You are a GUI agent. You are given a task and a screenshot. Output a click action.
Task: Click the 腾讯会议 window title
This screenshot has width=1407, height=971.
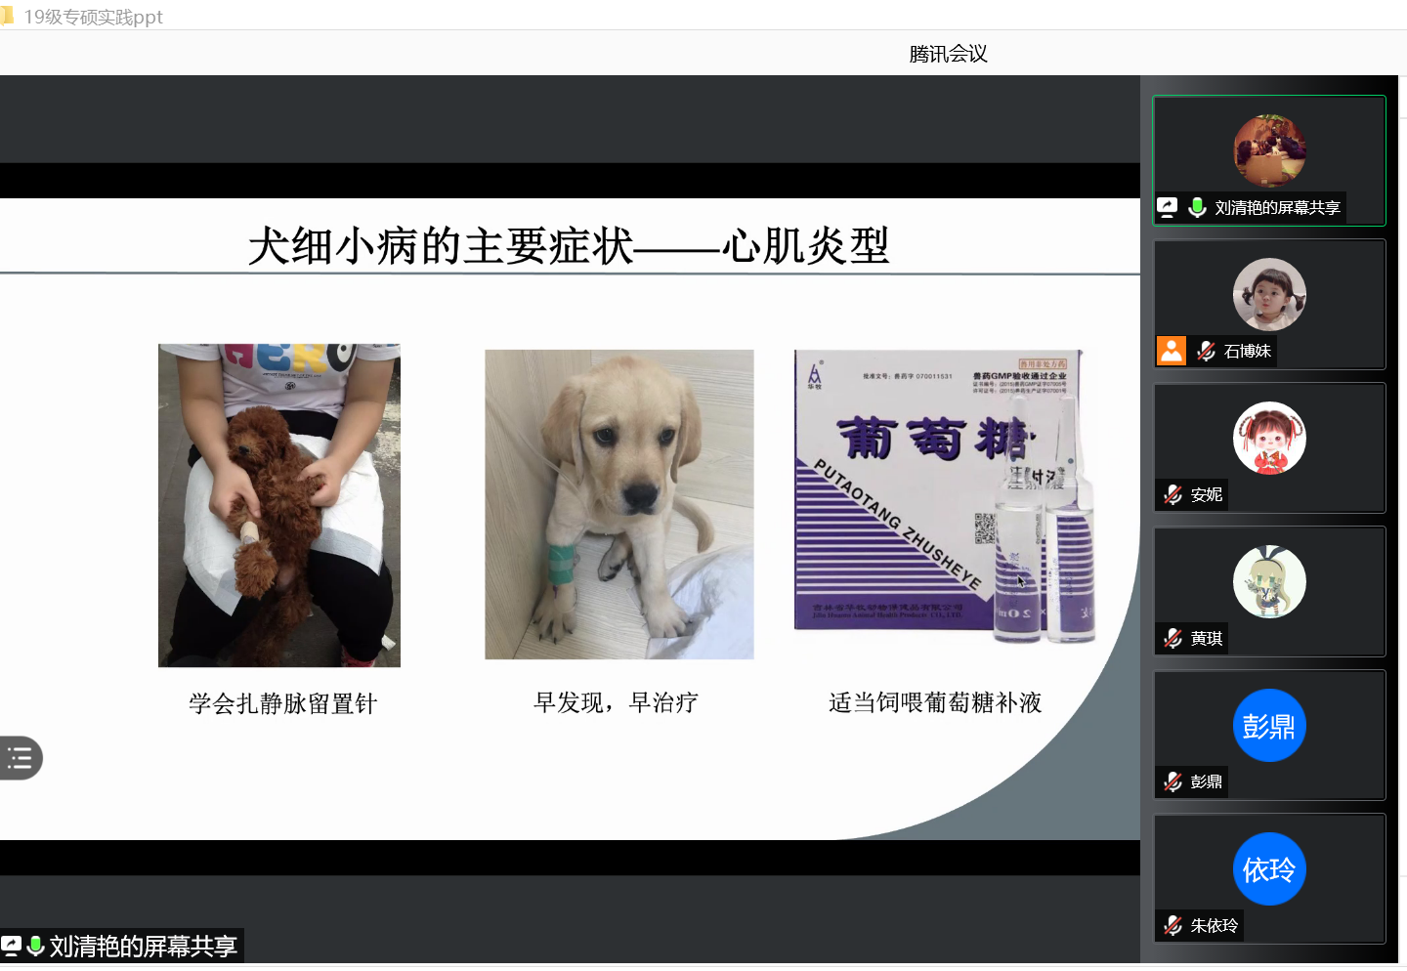tap(948, 54)
